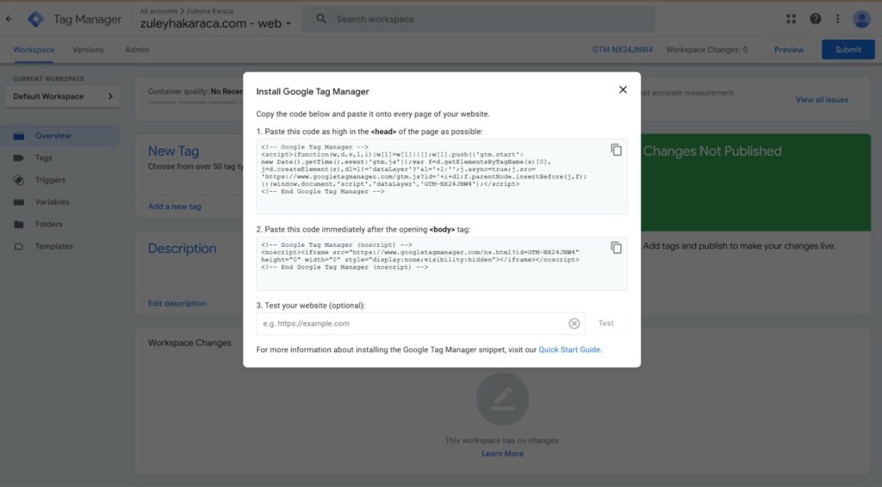Expand the Default Workspace chevron
The height and width of the screenshot is (487, 882).
[110, 96]
